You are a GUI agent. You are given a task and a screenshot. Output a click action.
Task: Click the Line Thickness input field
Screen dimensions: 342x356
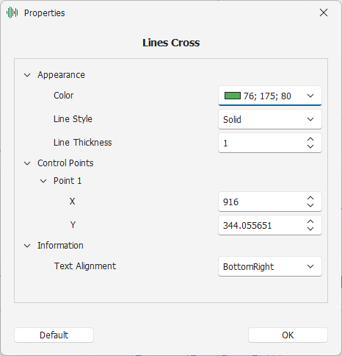click(270, 143)
